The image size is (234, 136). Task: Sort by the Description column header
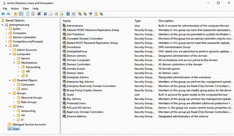195,21
